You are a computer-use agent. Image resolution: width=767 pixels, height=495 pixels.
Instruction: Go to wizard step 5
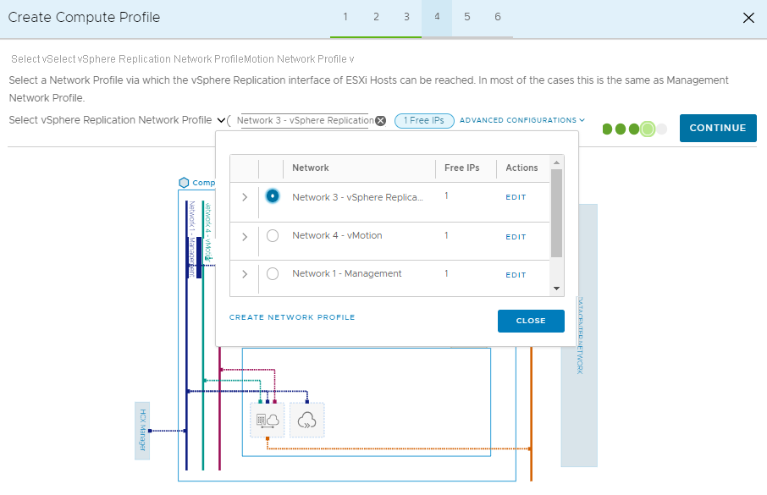pyautogui.click(x=467, y=17)
